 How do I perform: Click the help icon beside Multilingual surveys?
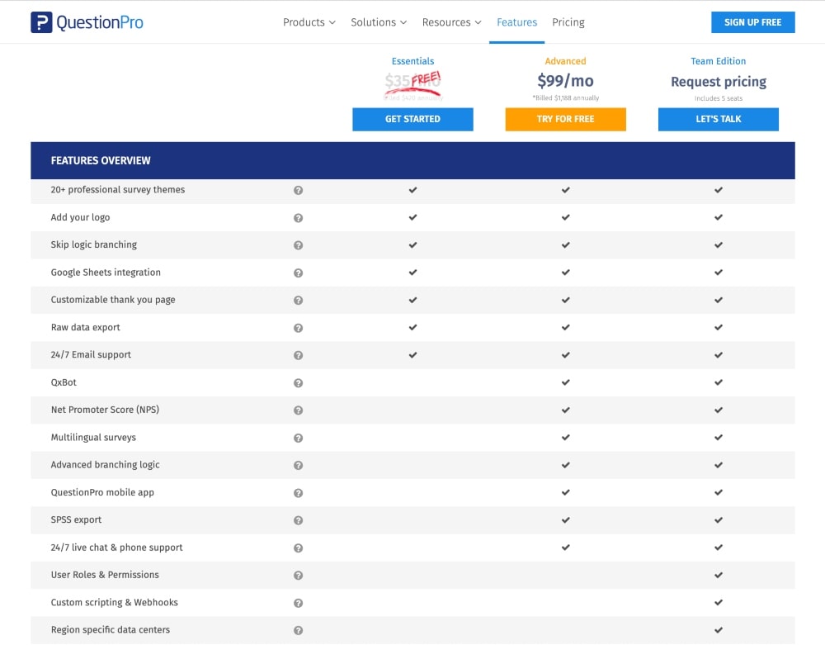coord(298,437)
